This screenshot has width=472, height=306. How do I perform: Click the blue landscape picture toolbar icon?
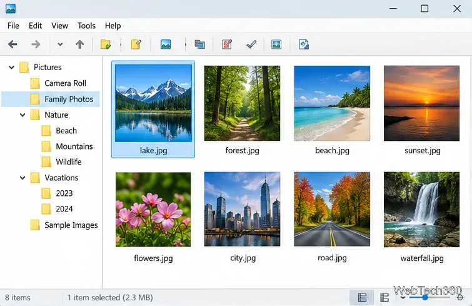point(166,44)
